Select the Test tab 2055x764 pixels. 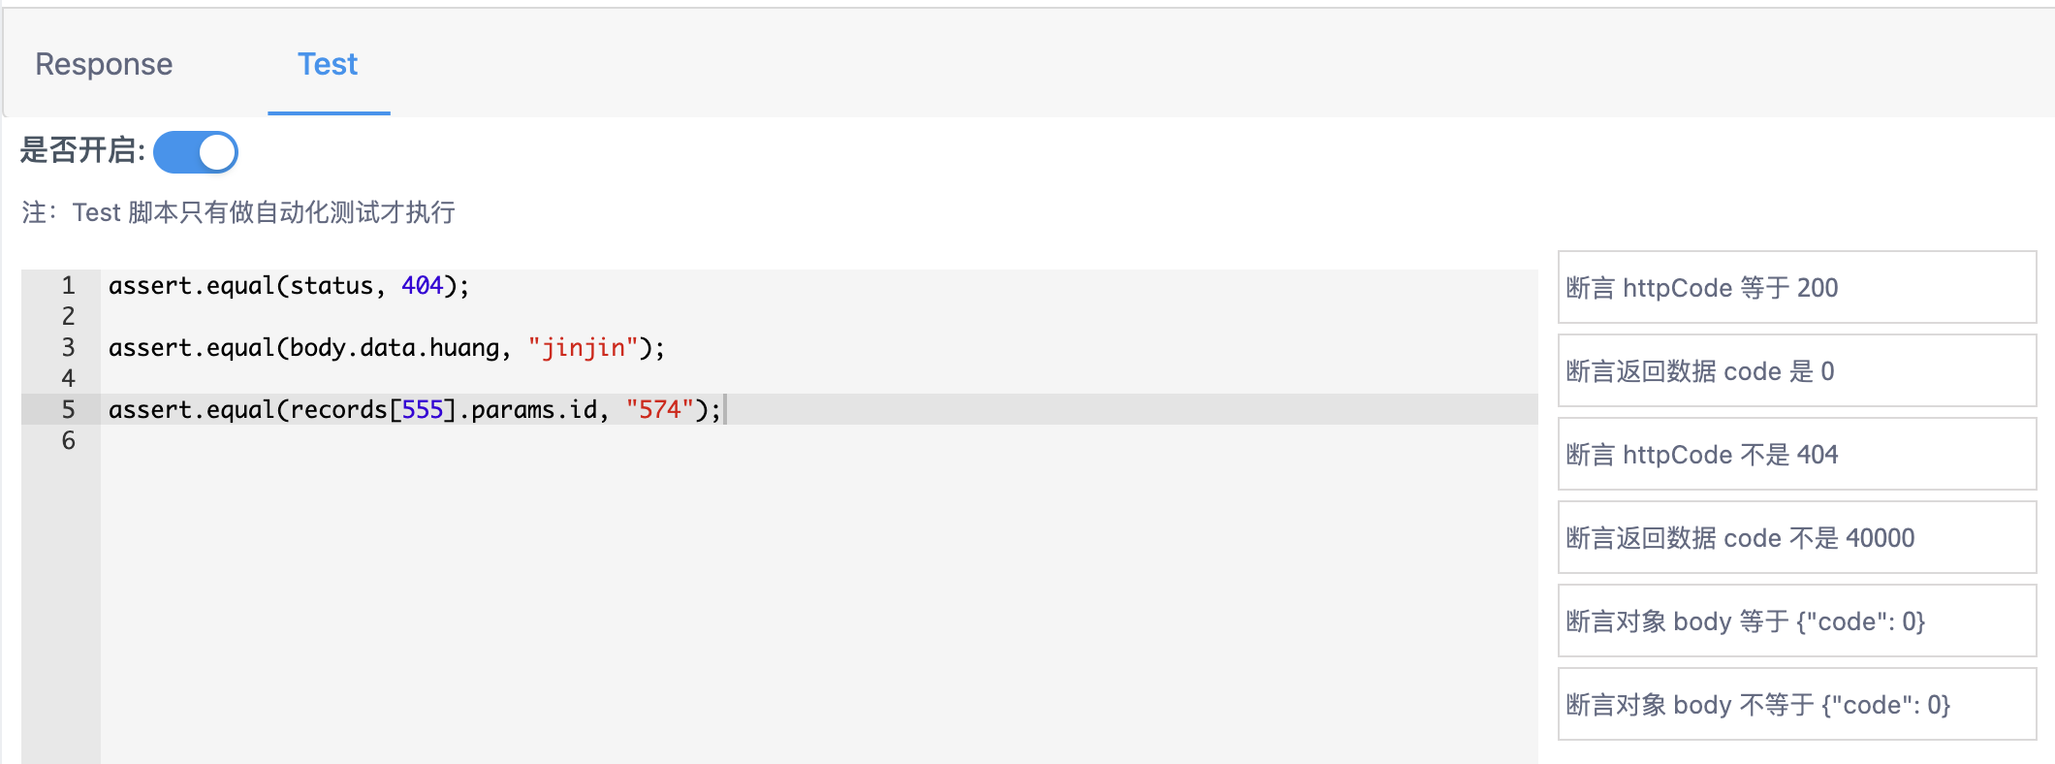328,64
